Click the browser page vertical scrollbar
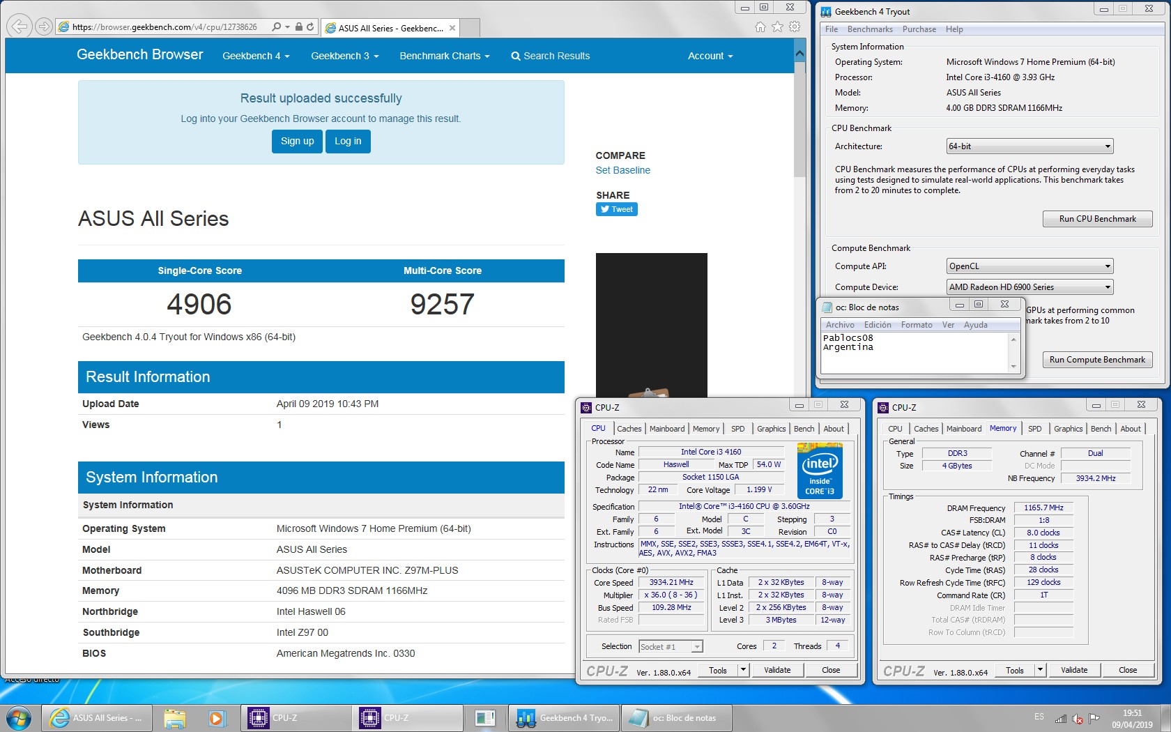Screen dimensions: 1171x732 (x=799, y=359)
